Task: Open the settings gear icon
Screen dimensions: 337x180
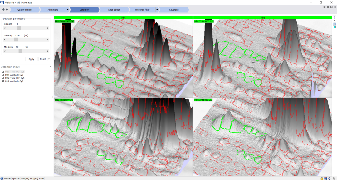Action: pos(328,7)
